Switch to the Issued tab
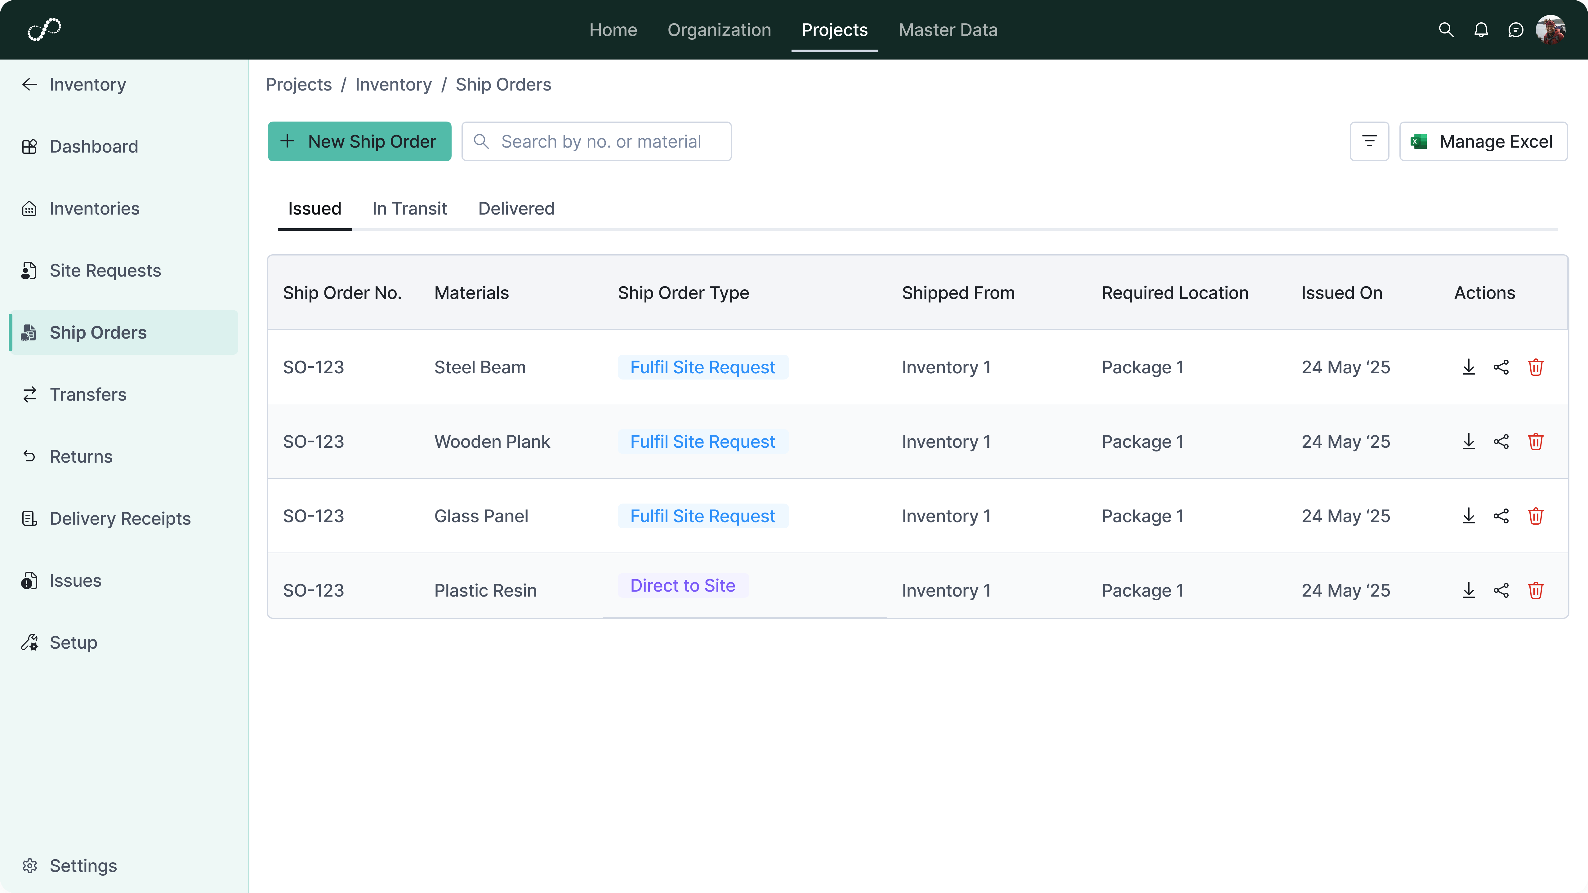1588x893 pixels. 314,208
